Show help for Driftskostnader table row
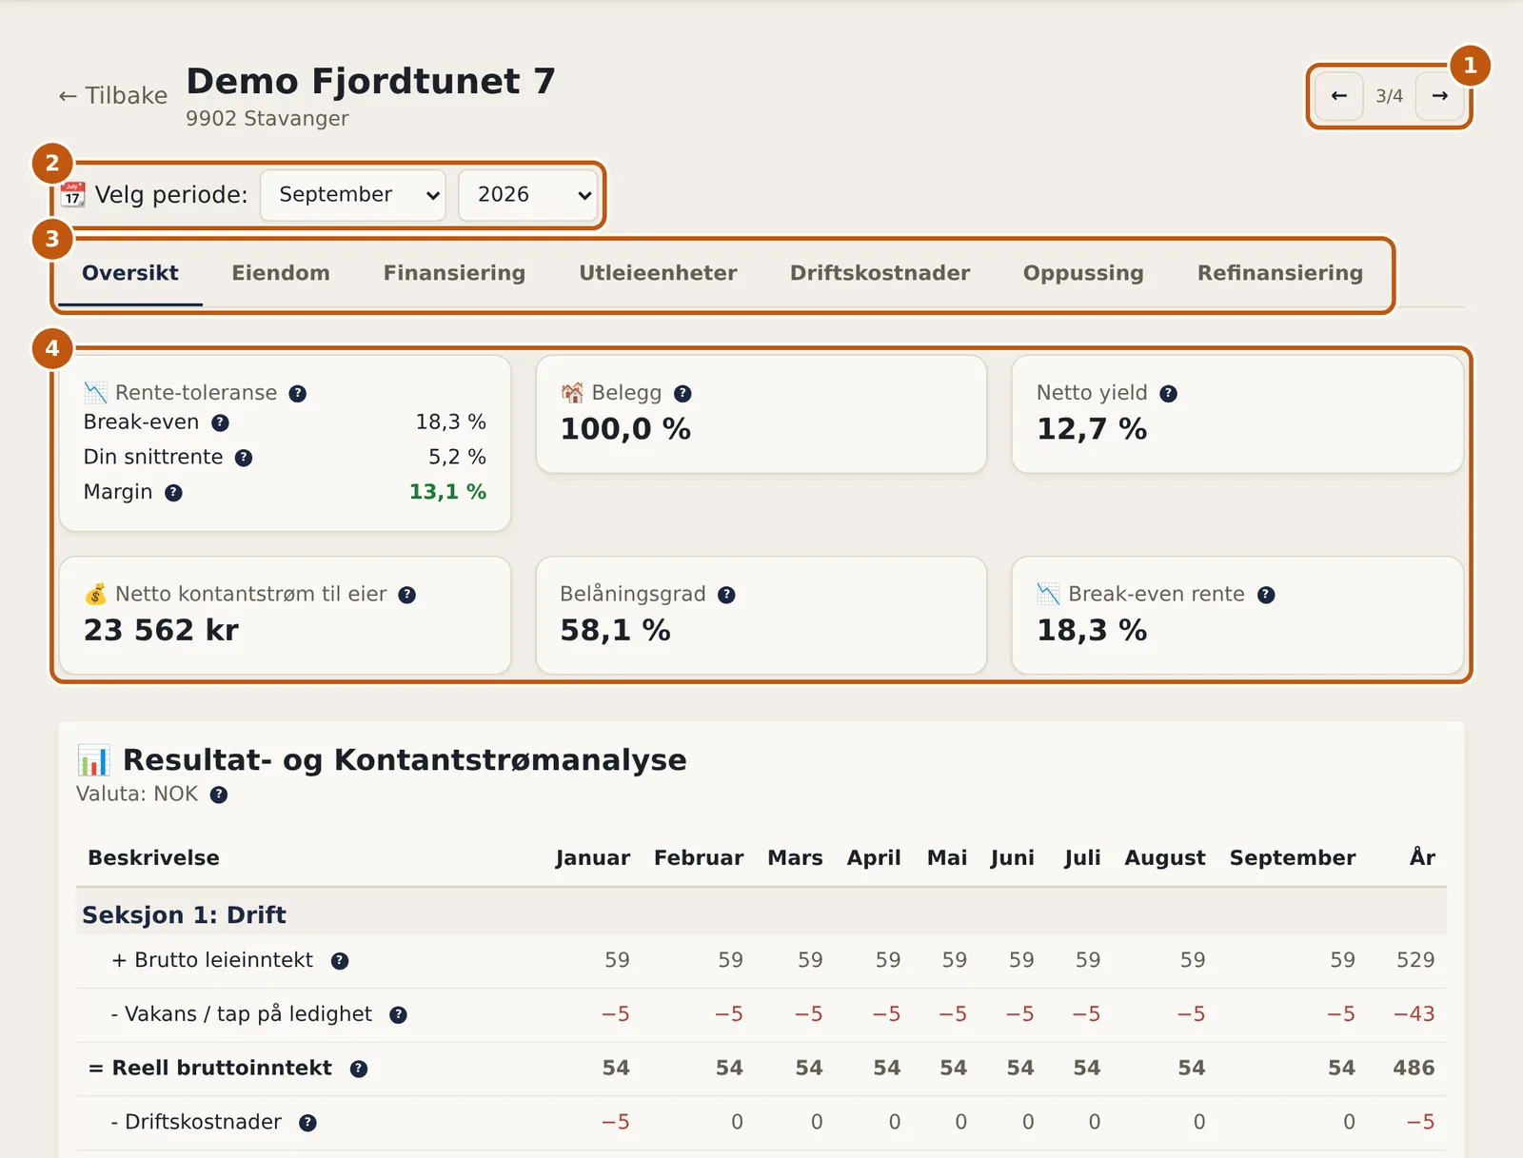This screenshot has width=1523, height=1158. click(307, 1123)
